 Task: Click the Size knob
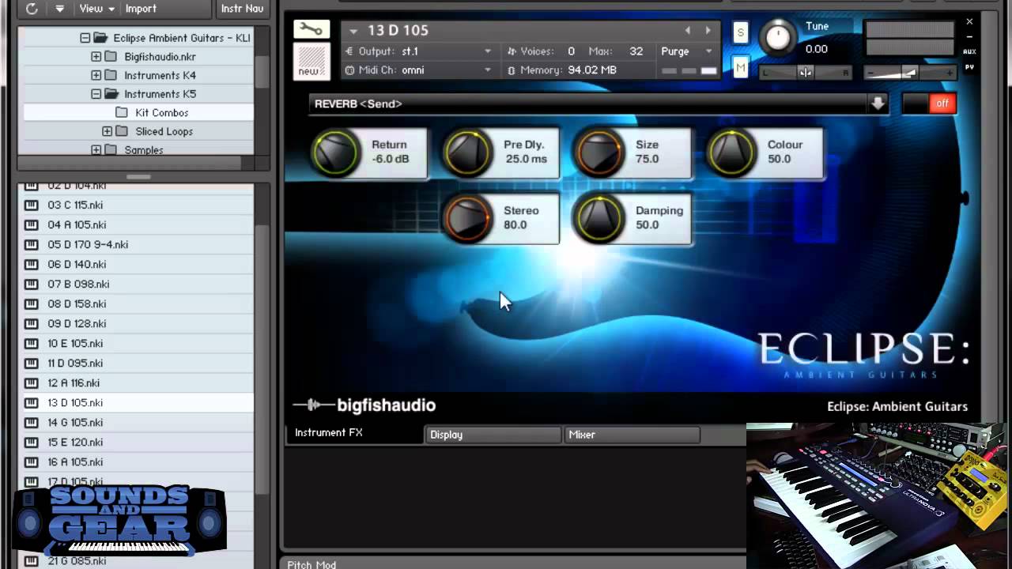tap(599, 153)
